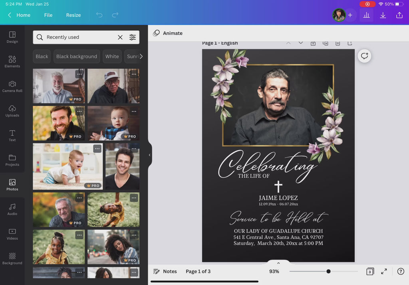The image size is (409, 285).
Task: Open options for man in cap photo
Action: (134, 74)
